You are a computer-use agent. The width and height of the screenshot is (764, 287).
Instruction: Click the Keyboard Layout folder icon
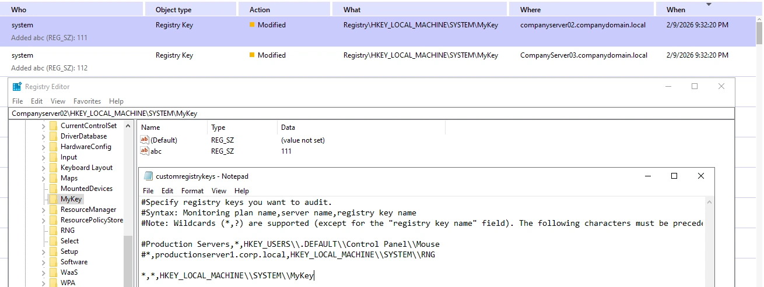point(54,168)
